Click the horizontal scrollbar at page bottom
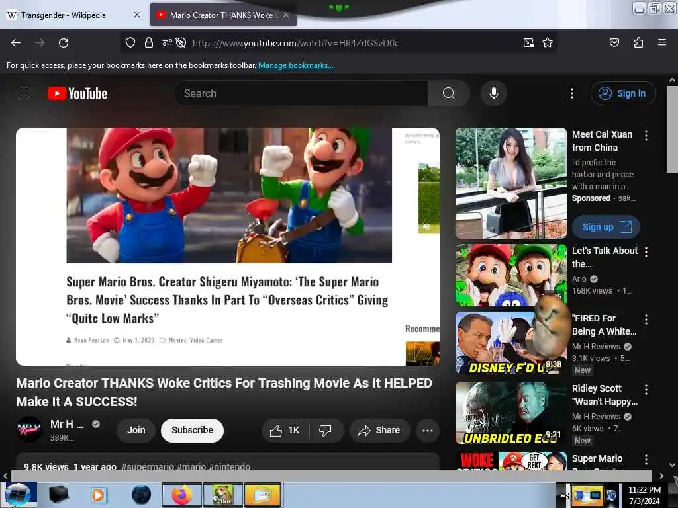This screenshot has height=508, width=678. pos(331,476)
